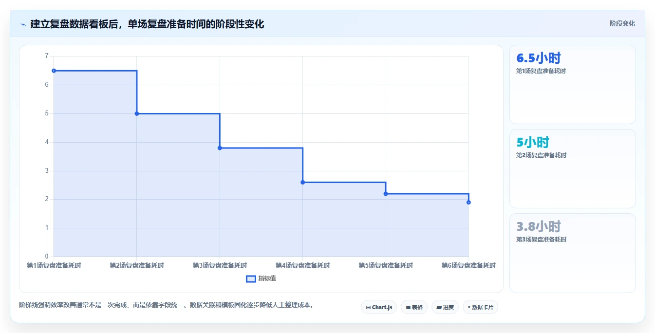Select the 6.5小时 stat card
Image resolution: width=655 pixels, height=333 pixels.
(573, 85)
